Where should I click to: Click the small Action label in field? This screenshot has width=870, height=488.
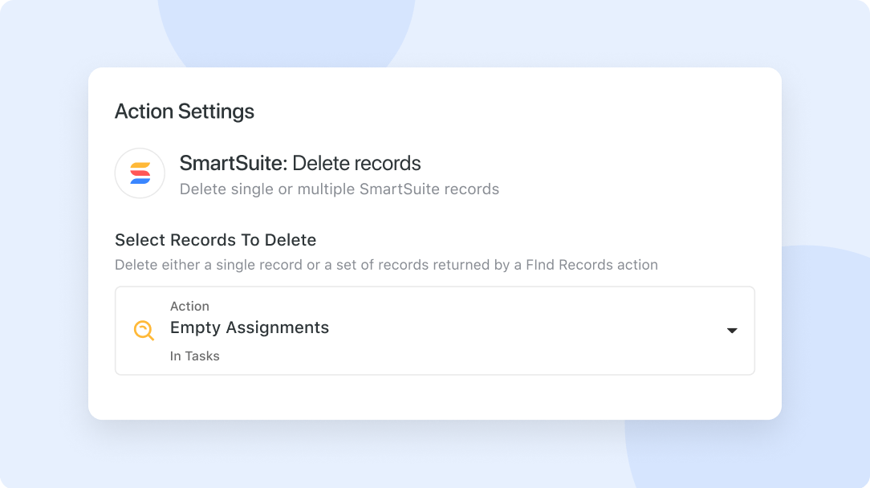(x=189, y=307)
